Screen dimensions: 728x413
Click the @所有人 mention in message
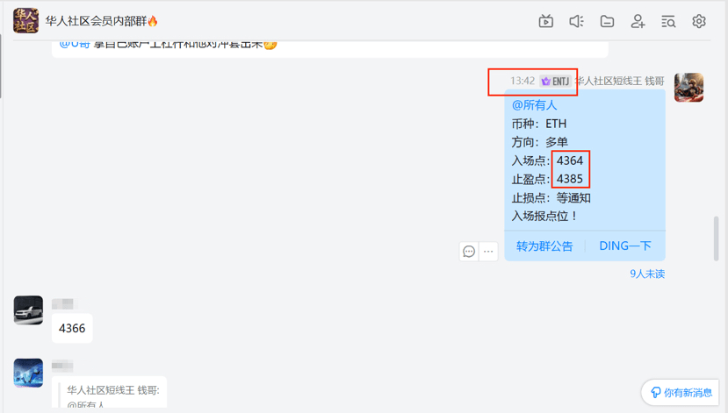[x=534, y=105]
